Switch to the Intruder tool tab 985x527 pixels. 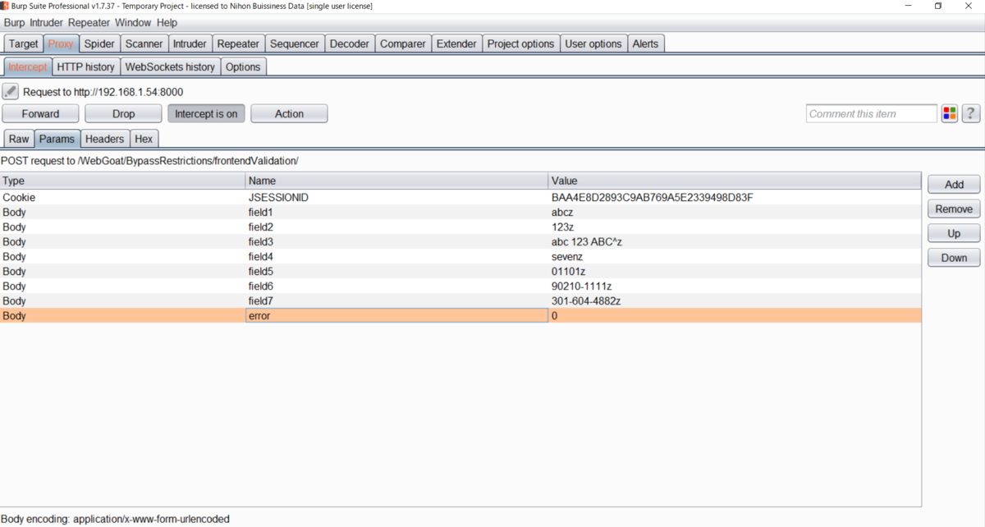190,44
